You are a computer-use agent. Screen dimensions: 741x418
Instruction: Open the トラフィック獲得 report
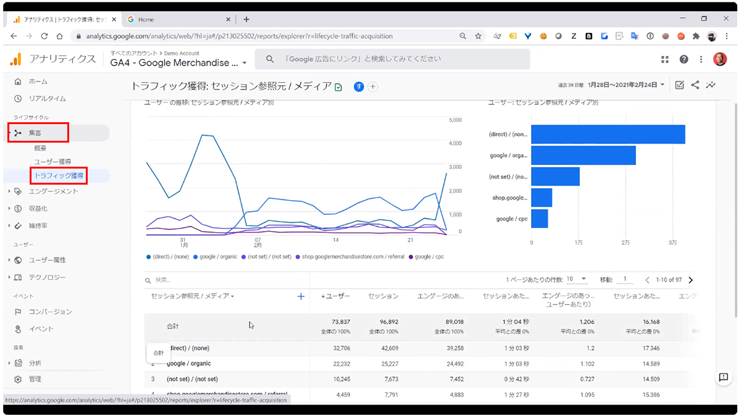tap(59, 176)
